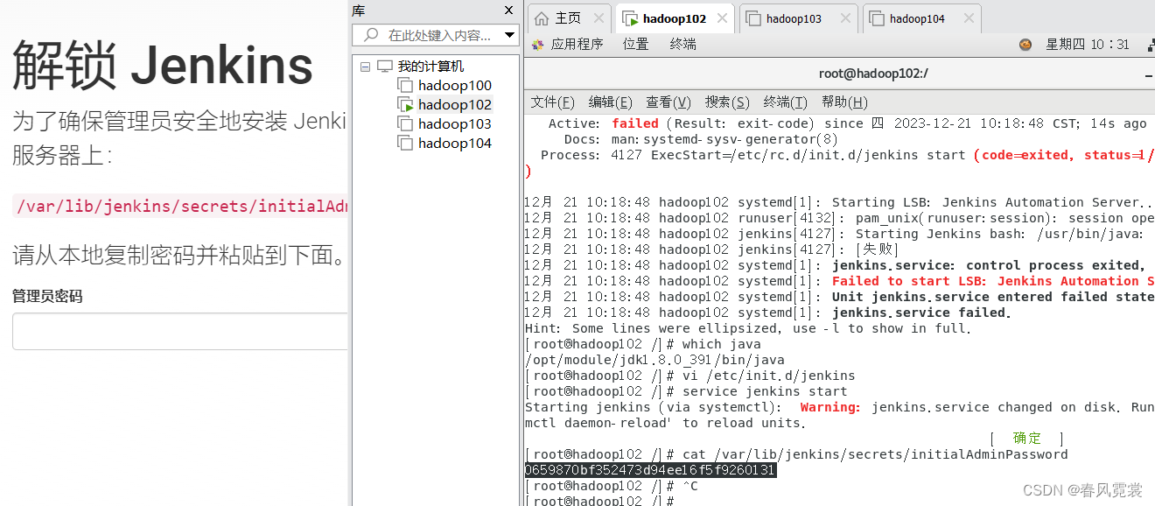Image resolution: width=1155 pixels, height=506 pixels.
Task: Select hadoop102 virtual machine in tree
Action: pyautogui.click(x=455, y=105)
